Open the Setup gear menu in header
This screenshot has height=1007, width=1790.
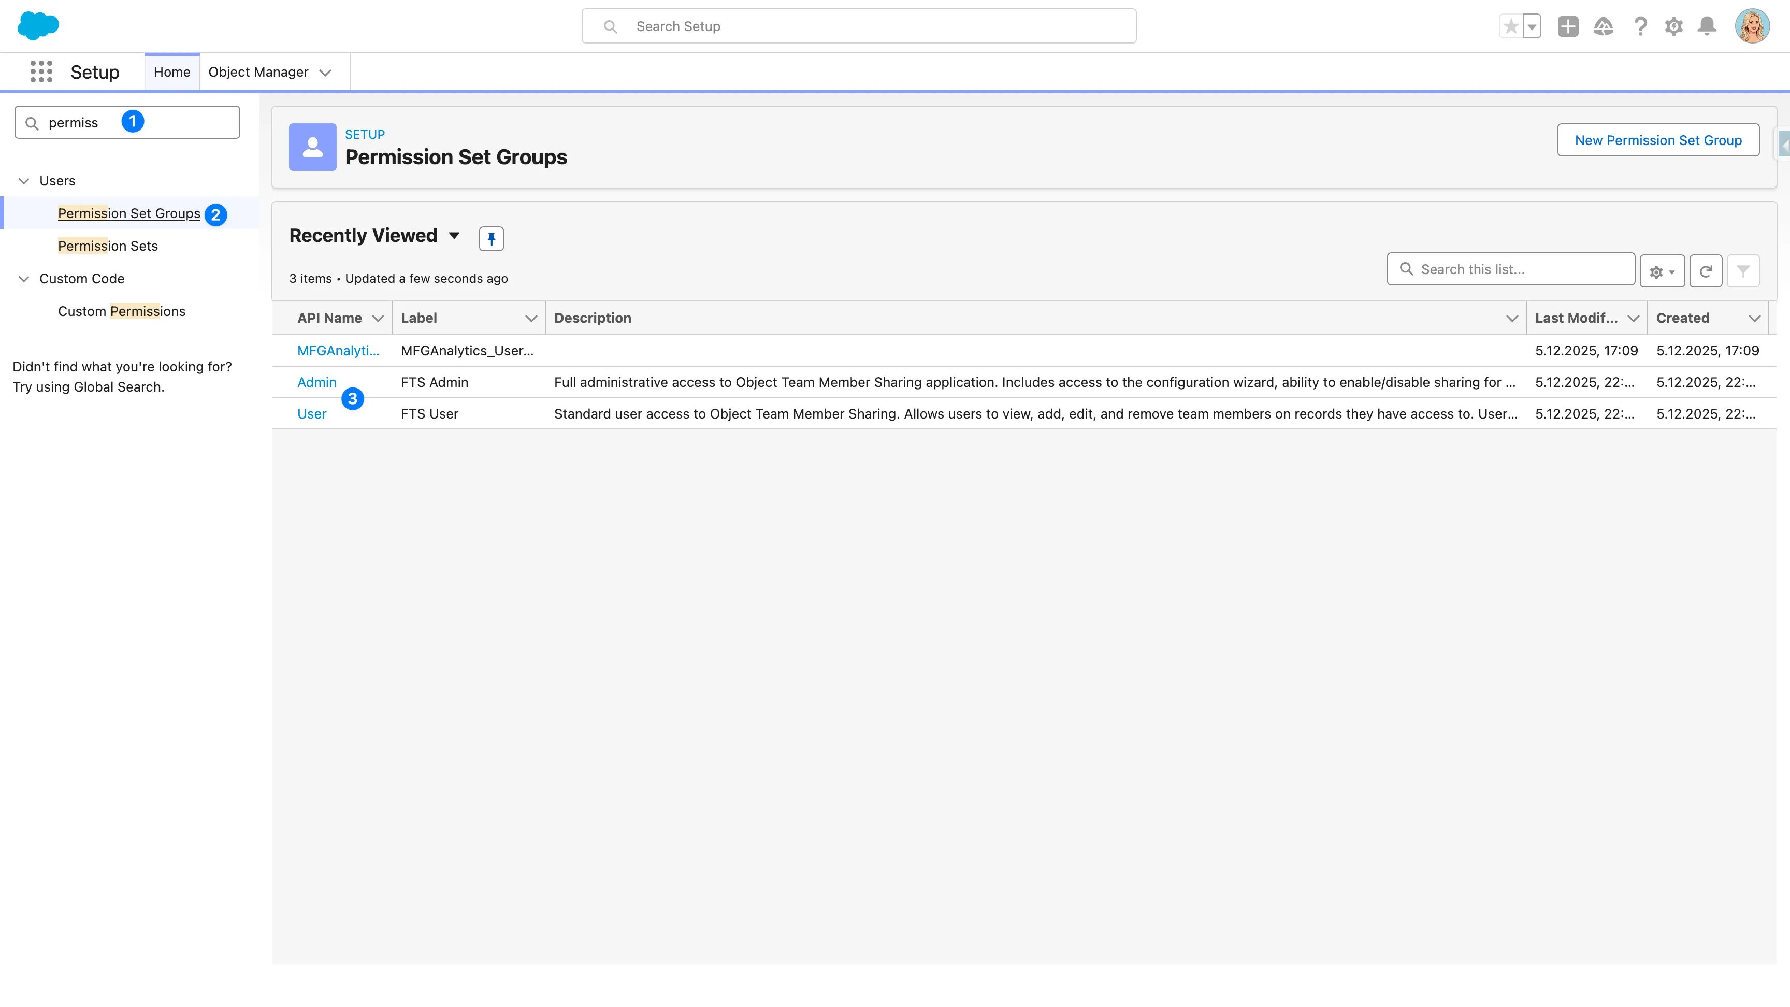(x=1674, y=26)
